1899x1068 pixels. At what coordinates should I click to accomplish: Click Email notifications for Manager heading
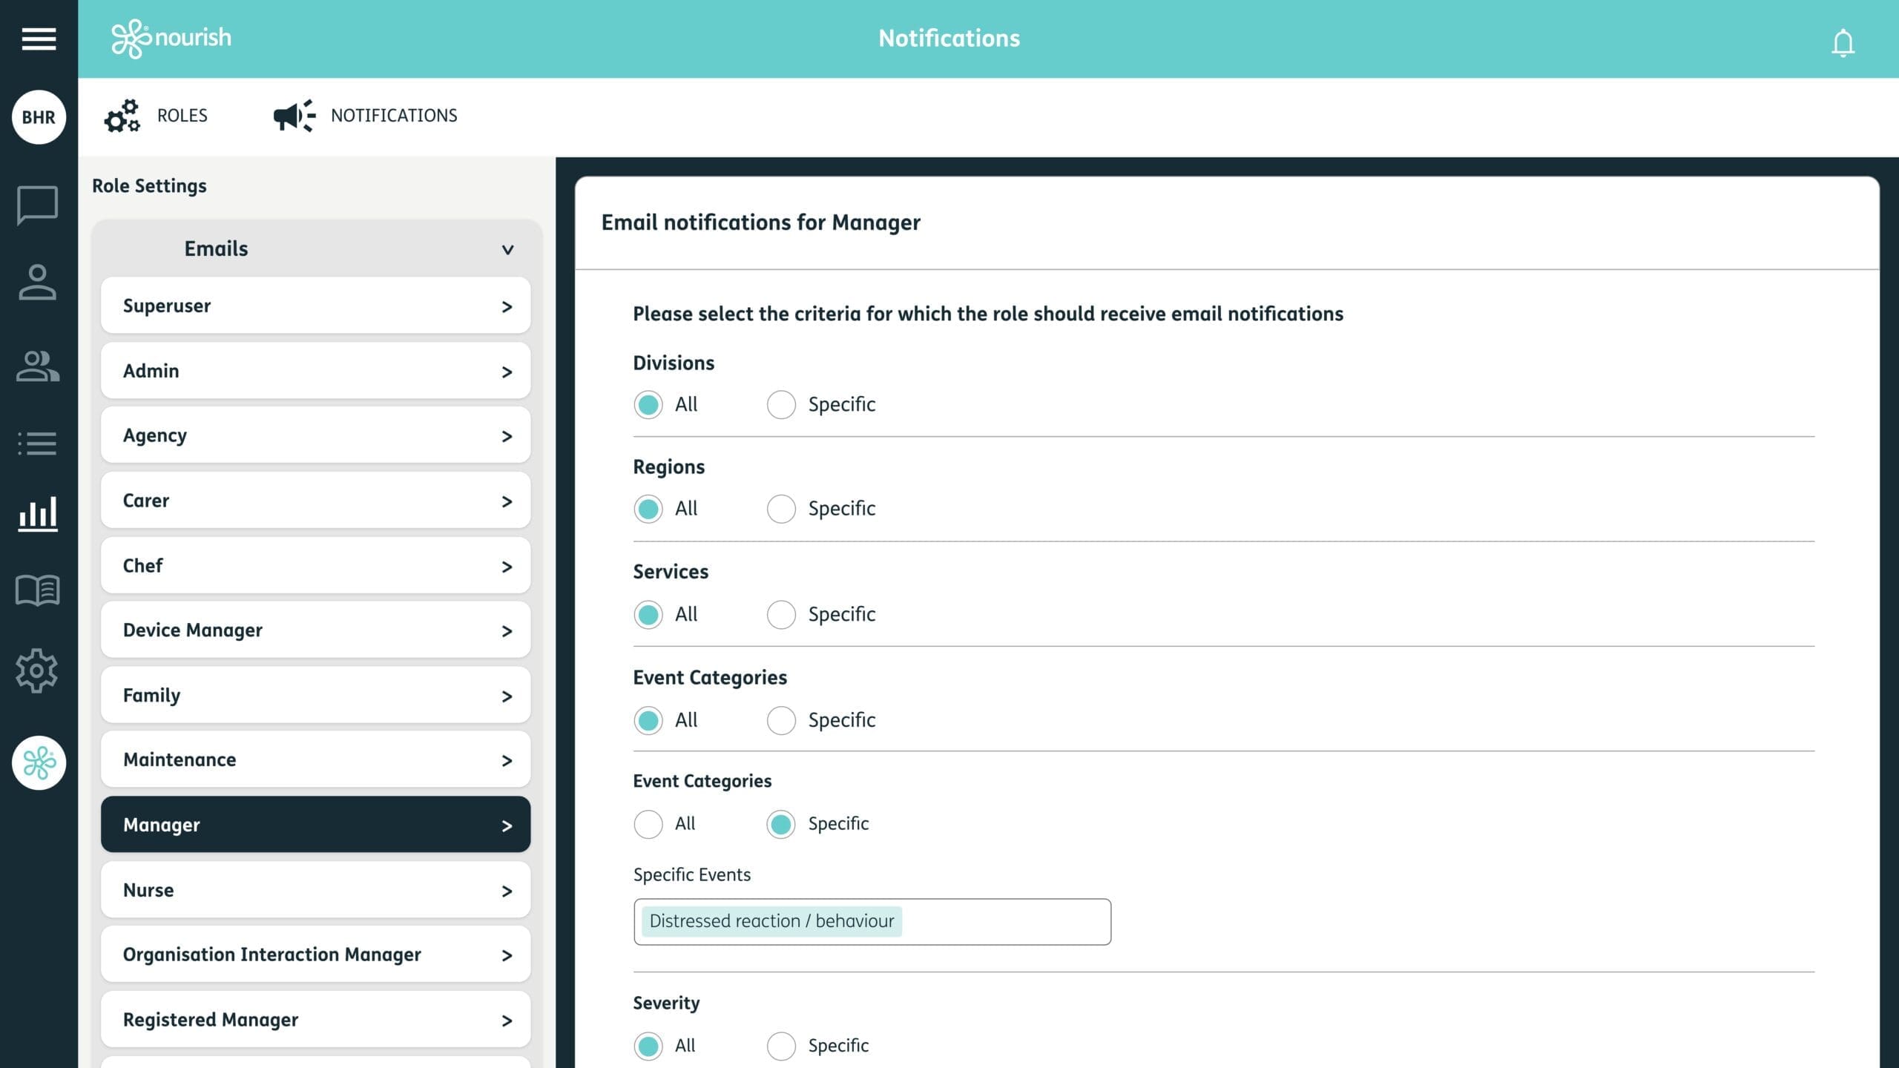761,222
